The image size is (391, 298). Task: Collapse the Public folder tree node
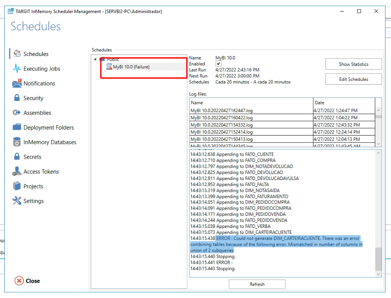point(95,59)
